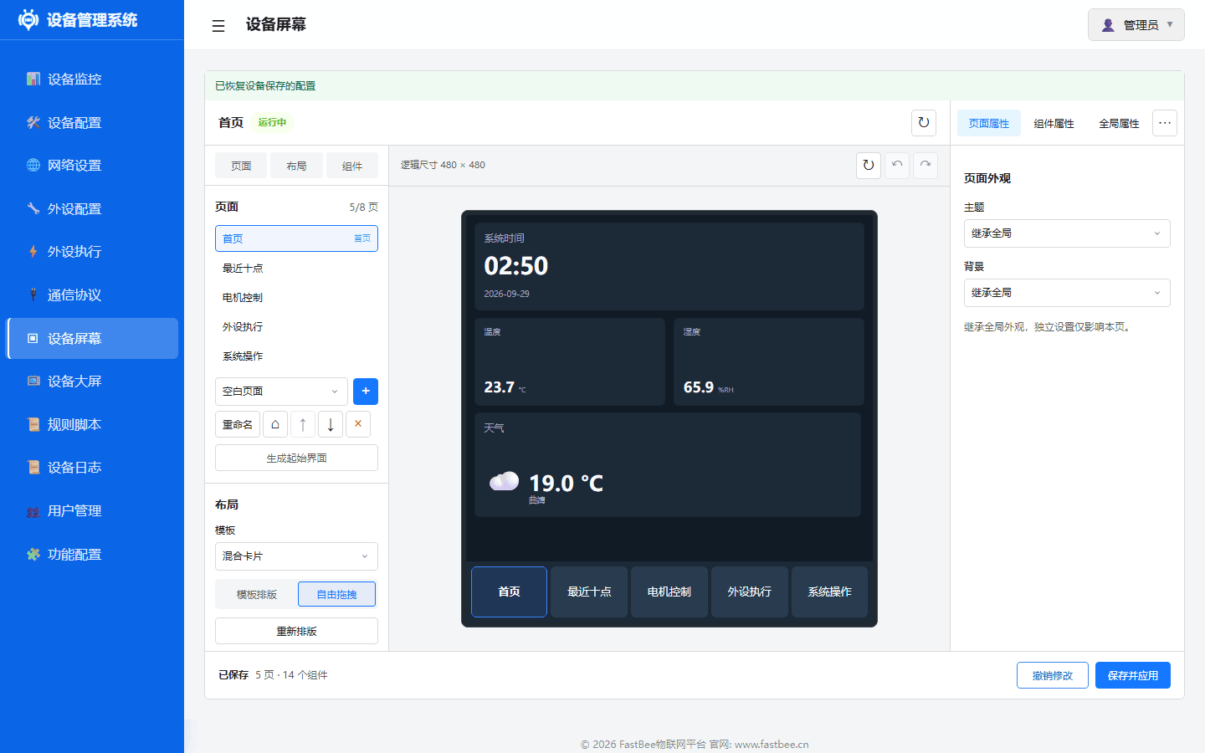Open 通信协议 sidebar item
Screen dimensions: 1205x753
click(92, 295)
